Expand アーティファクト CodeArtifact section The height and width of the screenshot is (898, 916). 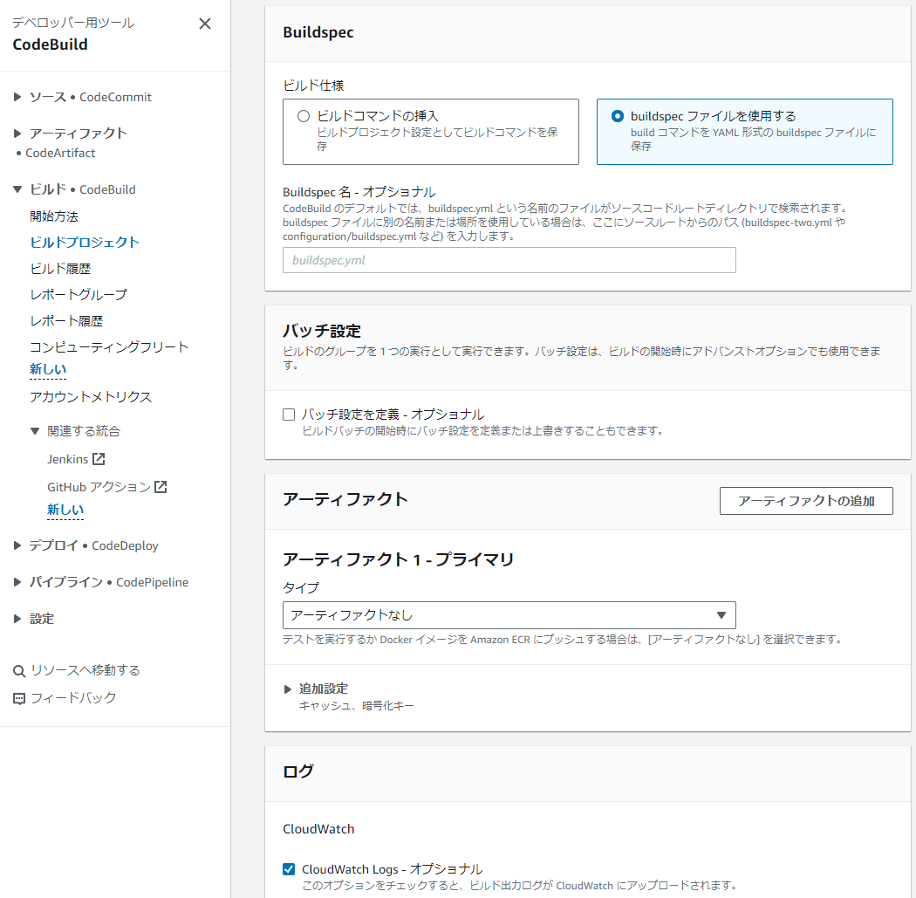pos(17,134)
